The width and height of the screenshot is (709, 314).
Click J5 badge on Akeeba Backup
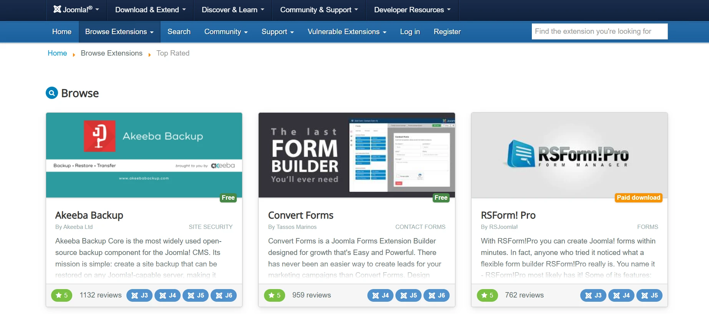click(x=196, y=296)
